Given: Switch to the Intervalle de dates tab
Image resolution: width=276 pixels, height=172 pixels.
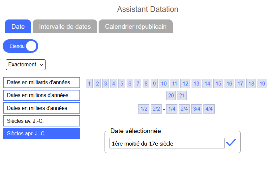Looking at the screenshot, I should click(x=65, y=26).
